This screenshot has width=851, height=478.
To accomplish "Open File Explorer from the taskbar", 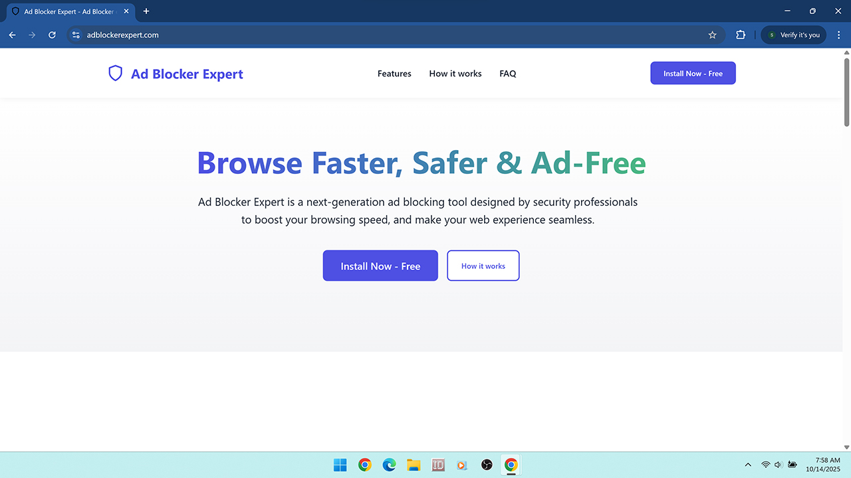I will pyautogui.click(x=414, y=465).
